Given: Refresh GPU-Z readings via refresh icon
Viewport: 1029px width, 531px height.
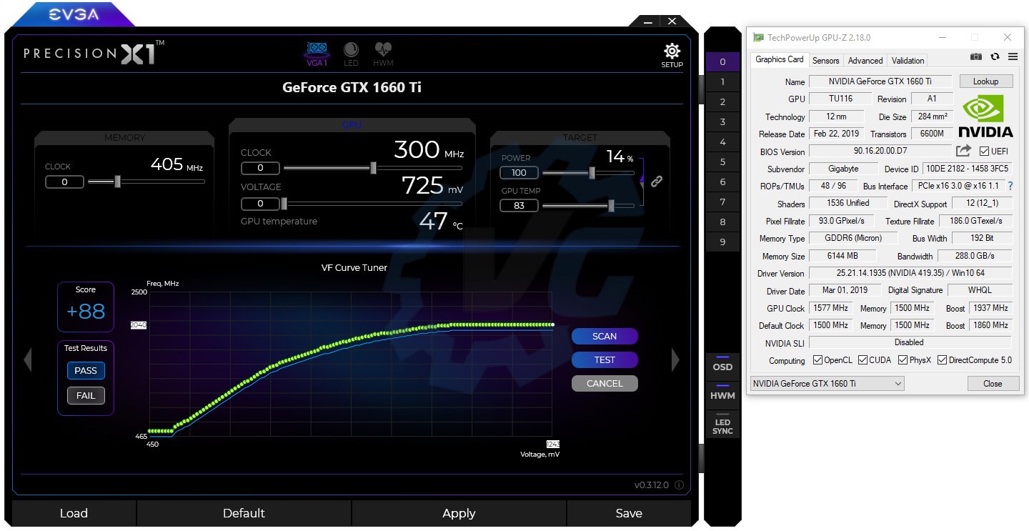Looking at the screenshot, I should coord(995,56).
